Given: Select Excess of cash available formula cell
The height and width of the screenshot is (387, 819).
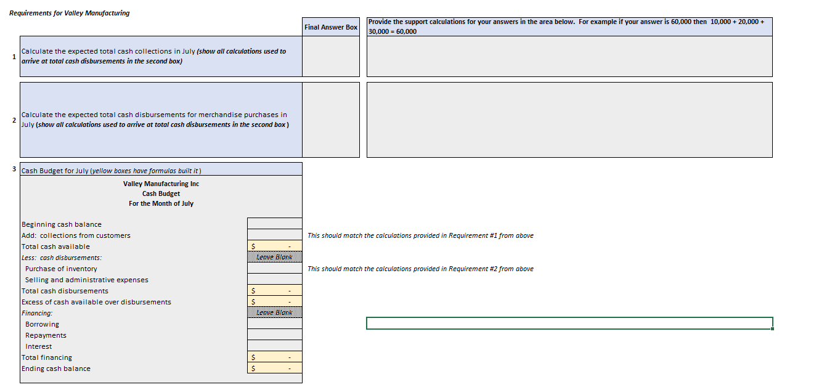Looking at the screenshot, I should click(275, 301).
